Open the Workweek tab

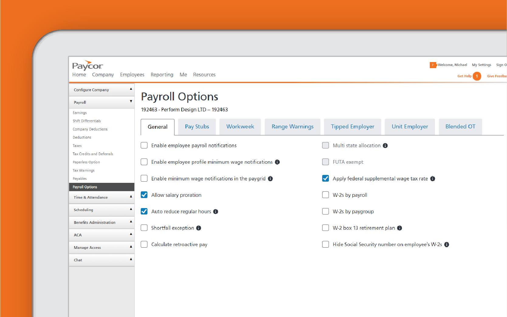click(240, 127)
